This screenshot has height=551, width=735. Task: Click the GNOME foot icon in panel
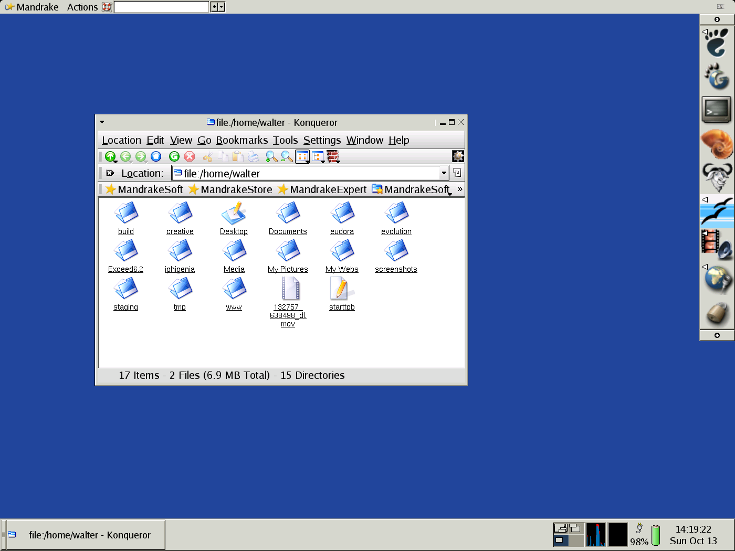[x=717, y=43]
